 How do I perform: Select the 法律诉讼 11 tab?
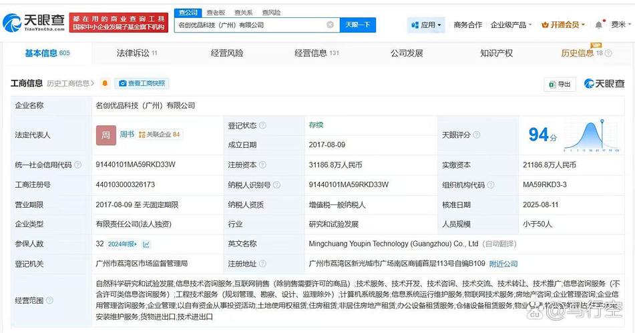[137, 53]
